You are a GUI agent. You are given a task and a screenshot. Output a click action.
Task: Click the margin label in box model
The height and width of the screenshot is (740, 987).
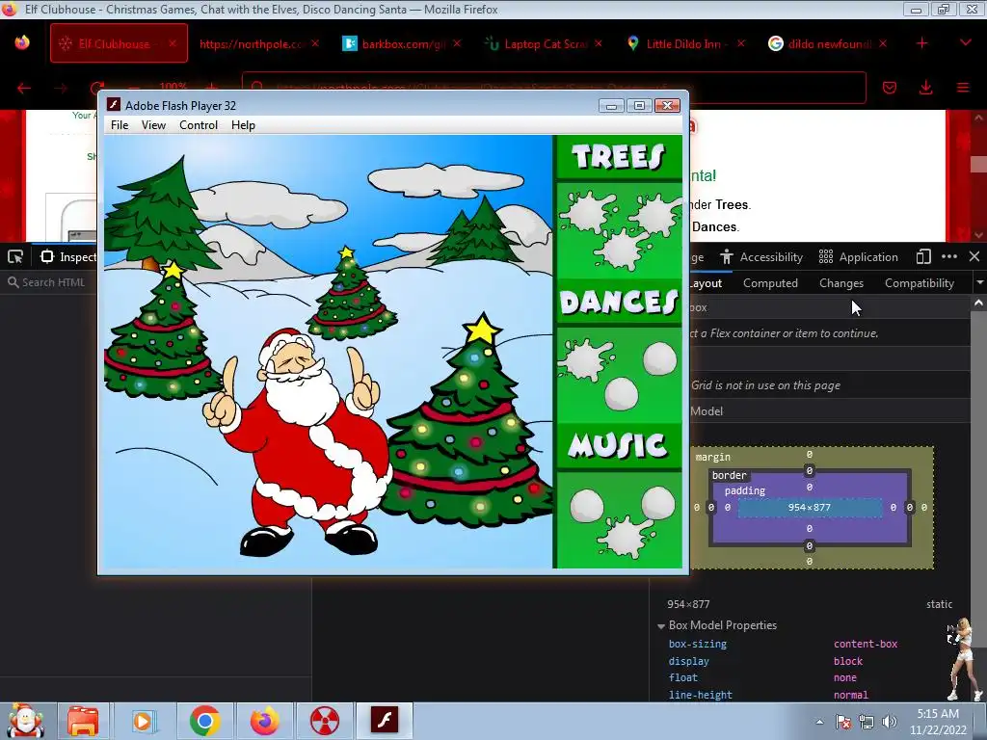(713, 457)
